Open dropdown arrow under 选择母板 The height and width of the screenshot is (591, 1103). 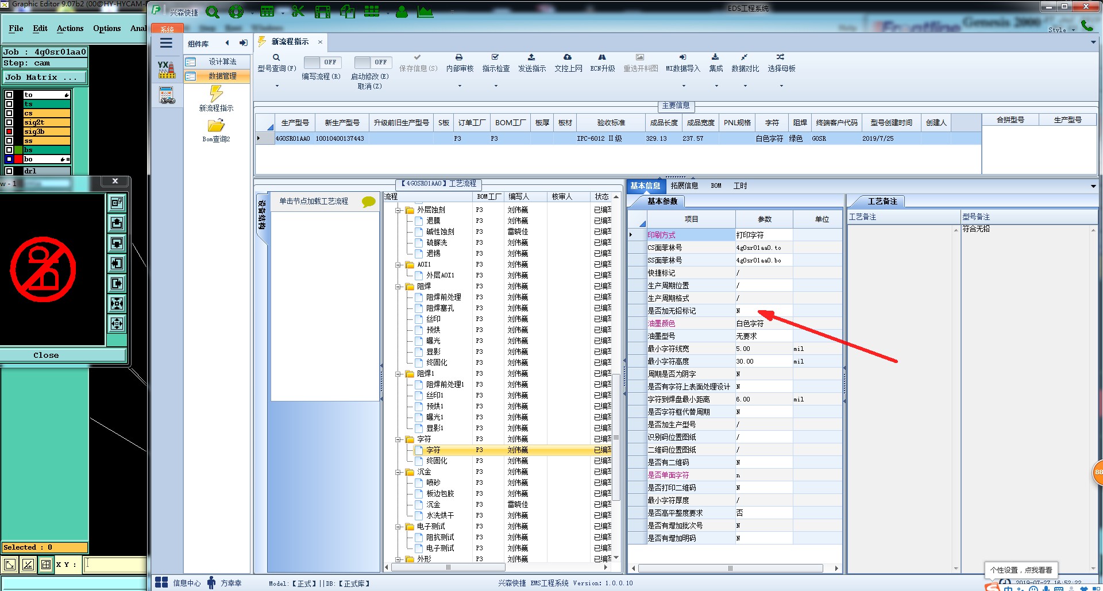click(781, 86)
